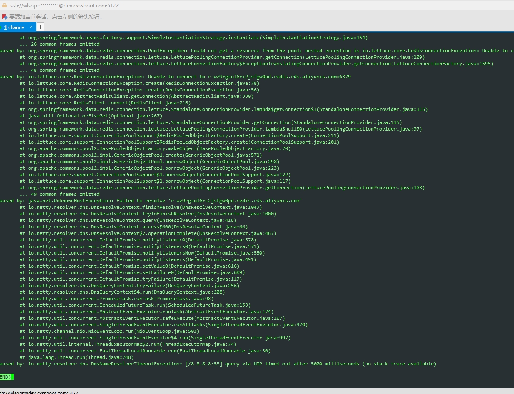
Task: Click the add current session arrow icon
Action: (4, 17)
